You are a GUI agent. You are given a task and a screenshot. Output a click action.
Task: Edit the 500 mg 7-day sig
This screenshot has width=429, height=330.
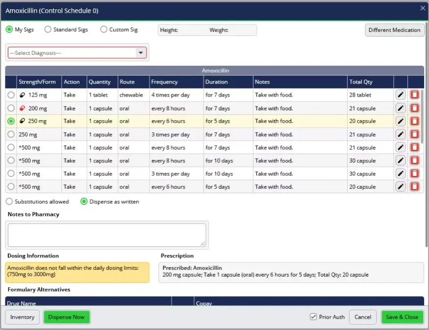pyautogui.click(x=400, y=147)
